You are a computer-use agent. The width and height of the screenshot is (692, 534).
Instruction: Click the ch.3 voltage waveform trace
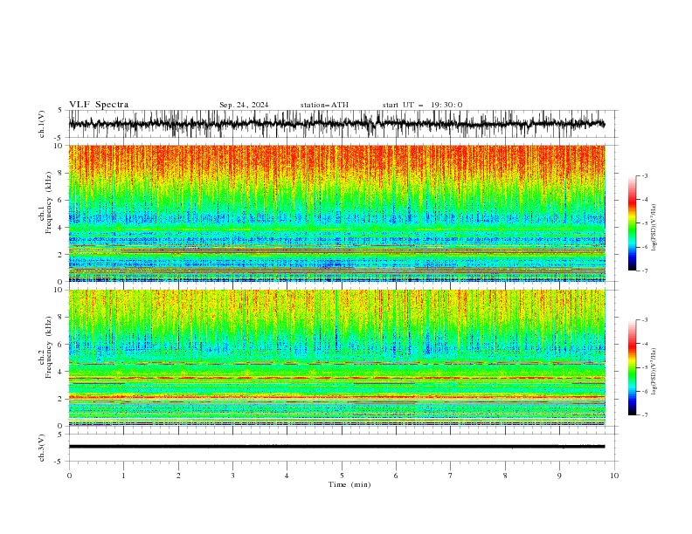pos(336,447)
